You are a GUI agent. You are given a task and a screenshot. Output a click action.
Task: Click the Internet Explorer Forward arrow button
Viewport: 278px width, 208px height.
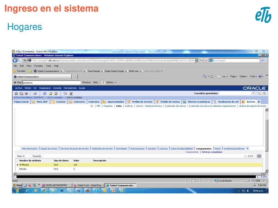click(21, 60)
